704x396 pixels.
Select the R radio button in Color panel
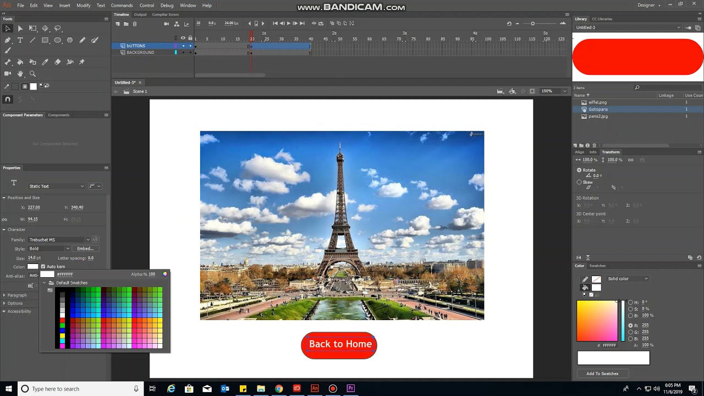pyautogui.click(x=630, y=326)
